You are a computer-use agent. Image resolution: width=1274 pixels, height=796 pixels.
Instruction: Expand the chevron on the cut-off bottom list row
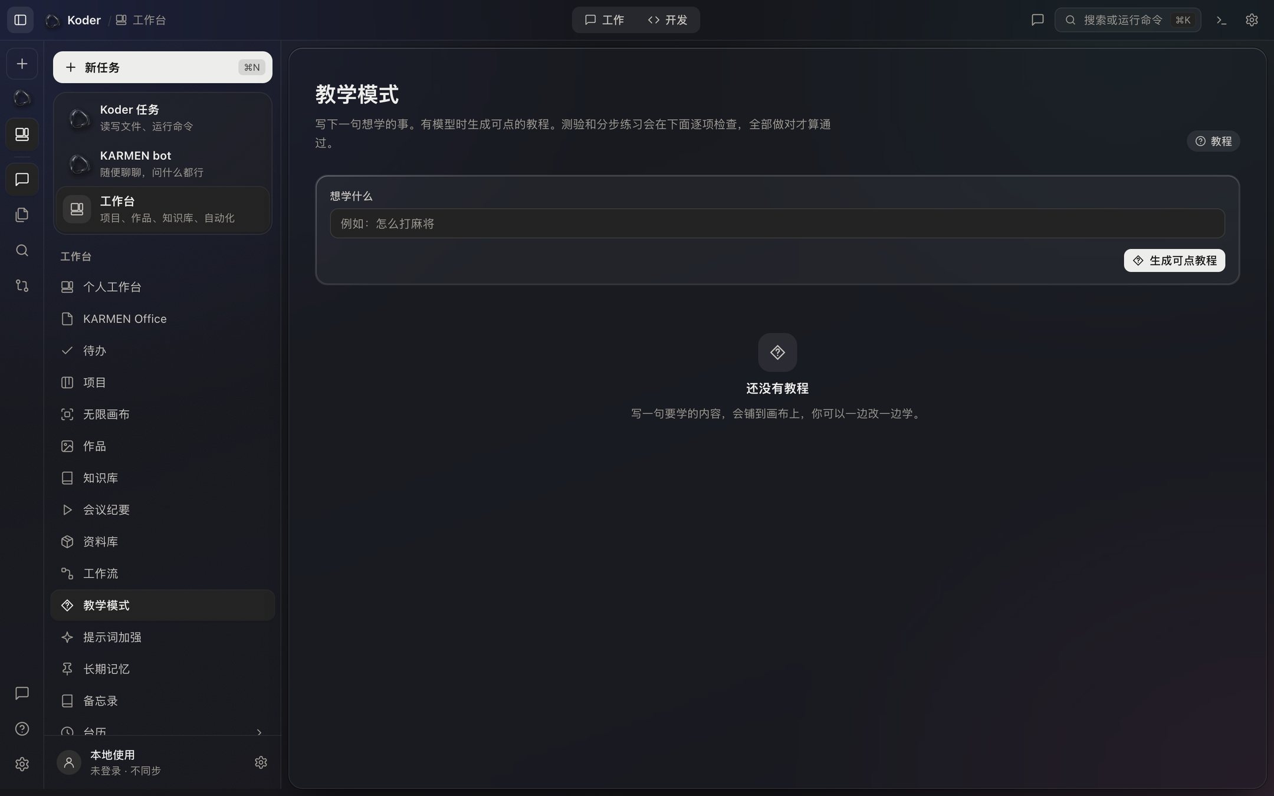click(x=259, y=732)
